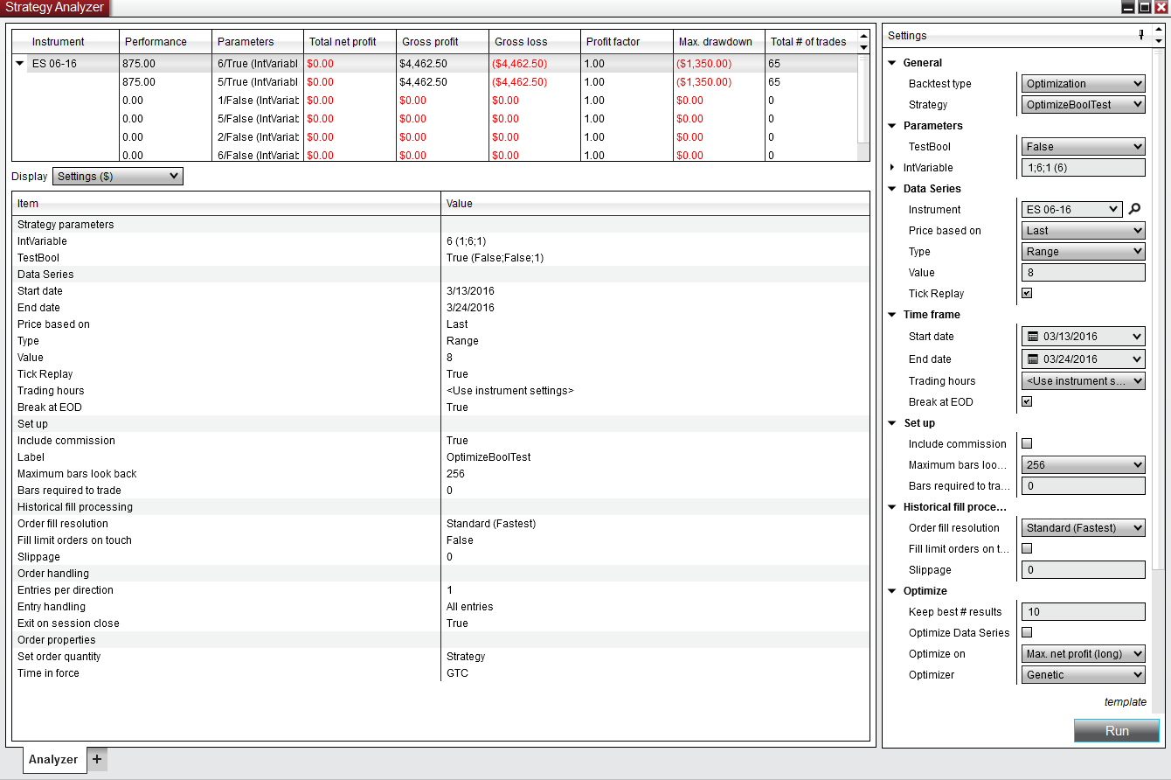Open the Display Settings ($) selector

tap(118, 177)
